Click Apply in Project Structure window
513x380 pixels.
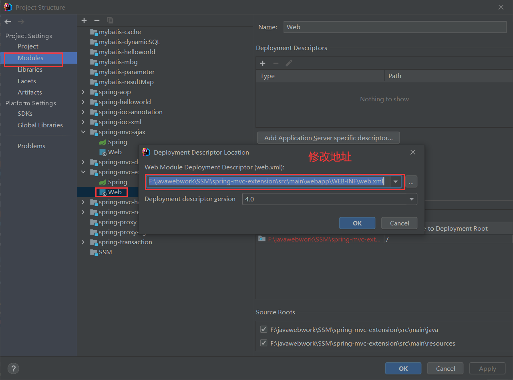pos(487,368)
